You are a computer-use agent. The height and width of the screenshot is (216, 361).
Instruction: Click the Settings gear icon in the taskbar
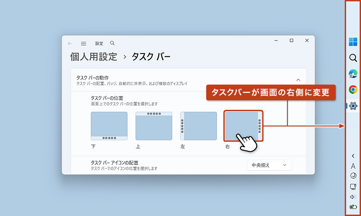coord(353,106)
